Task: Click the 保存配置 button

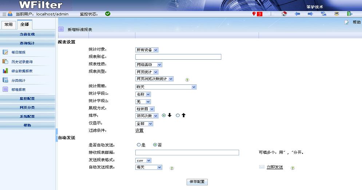Action: point(197,182)
